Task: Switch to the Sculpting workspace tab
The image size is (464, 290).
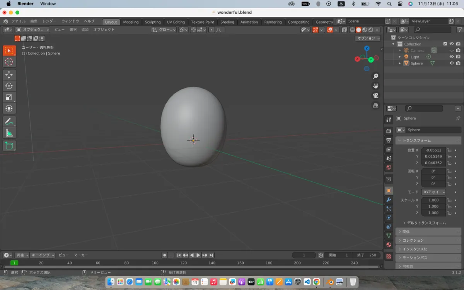Action: (152, 22)
